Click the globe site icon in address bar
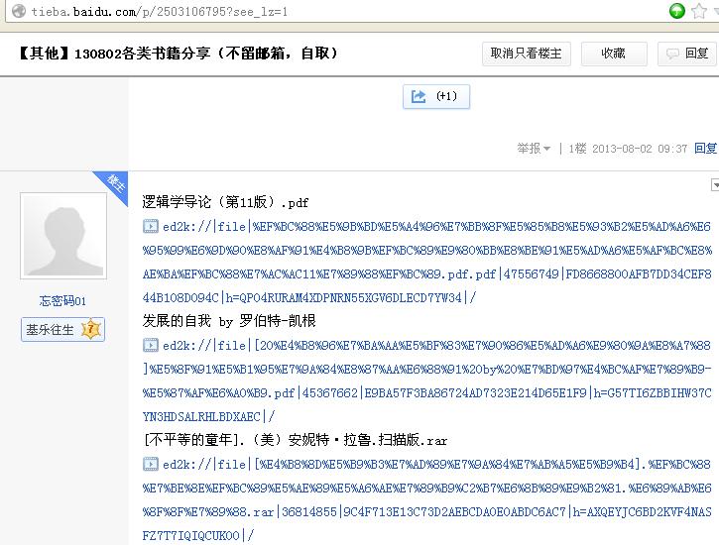The width and height of the screenshot is (719, 545). [18, 11]
